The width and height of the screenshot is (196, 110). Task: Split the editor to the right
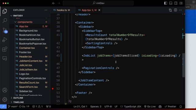pyautogui.click(x=175, y=10)
